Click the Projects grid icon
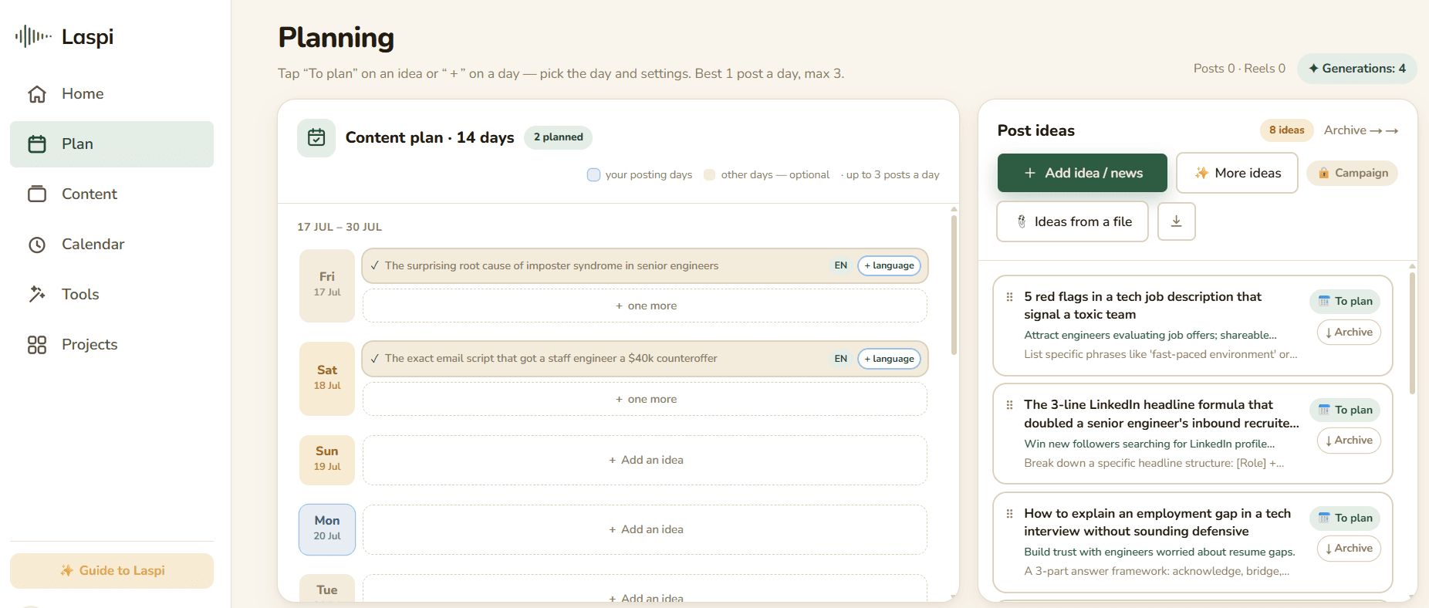The width and height of the screenshot is (1429, 608). coord(37,345)
